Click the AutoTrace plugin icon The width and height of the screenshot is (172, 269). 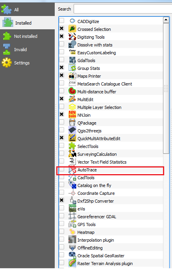pos(72,169)
